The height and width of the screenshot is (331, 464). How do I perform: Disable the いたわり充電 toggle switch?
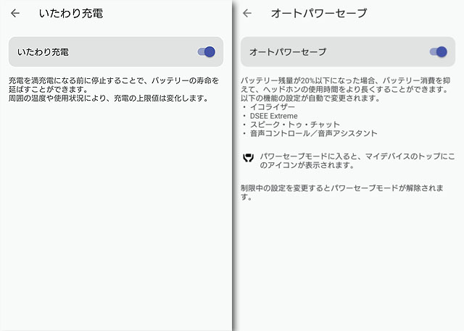click(207, 52)
